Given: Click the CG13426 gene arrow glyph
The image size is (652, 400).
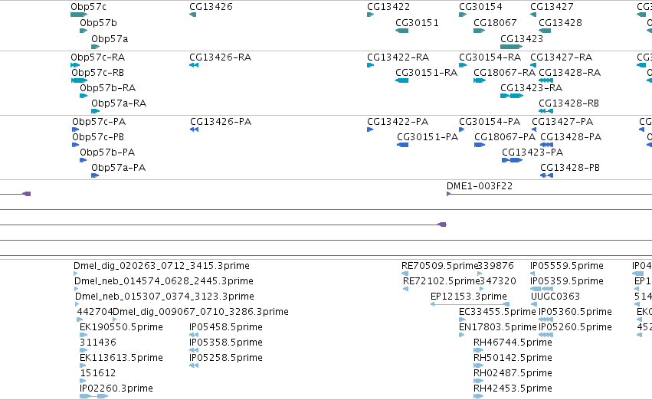Looking at the screenshot, I should (x=192, y=15).
